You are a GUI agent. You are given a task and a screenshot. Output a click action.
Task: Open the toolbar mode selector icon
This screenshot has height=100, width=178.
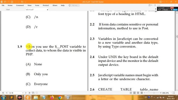coord(150,5)
